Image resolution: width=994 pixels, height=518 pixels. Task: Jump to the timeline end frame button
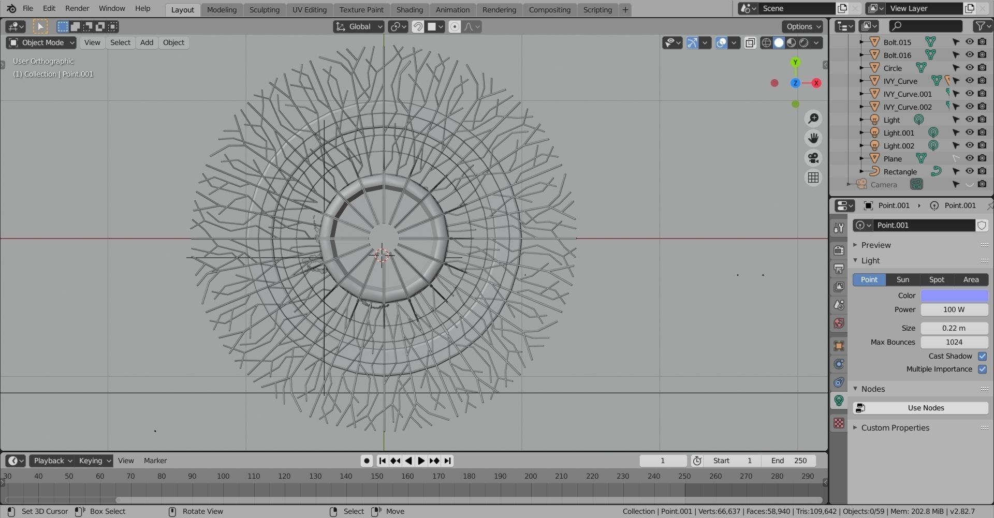pyautogui.click(x=447, y=461)
